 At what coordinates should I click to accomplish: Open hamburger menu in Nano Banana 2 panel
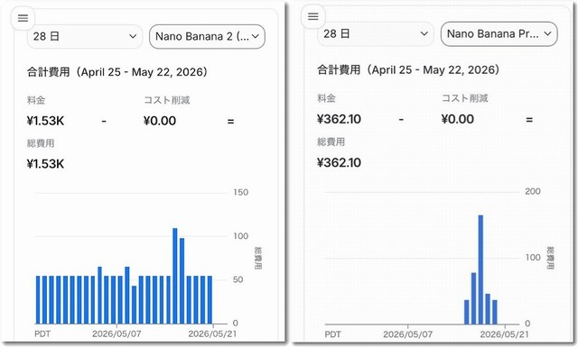pyautogui.click(x=23, y=18)
